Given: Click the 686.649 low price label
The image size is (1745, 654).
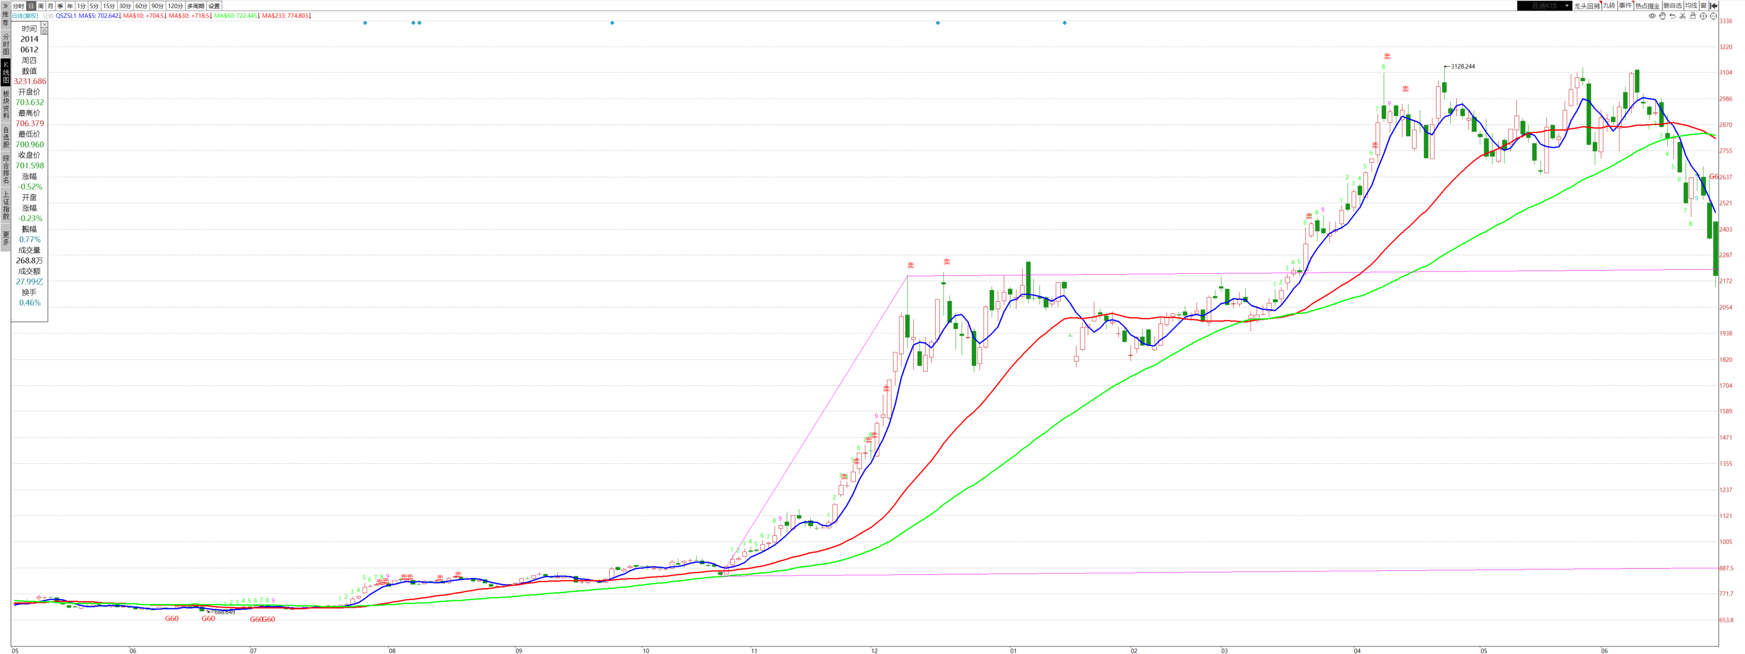Looking at the screenshot, I should (x=225, y=612).
